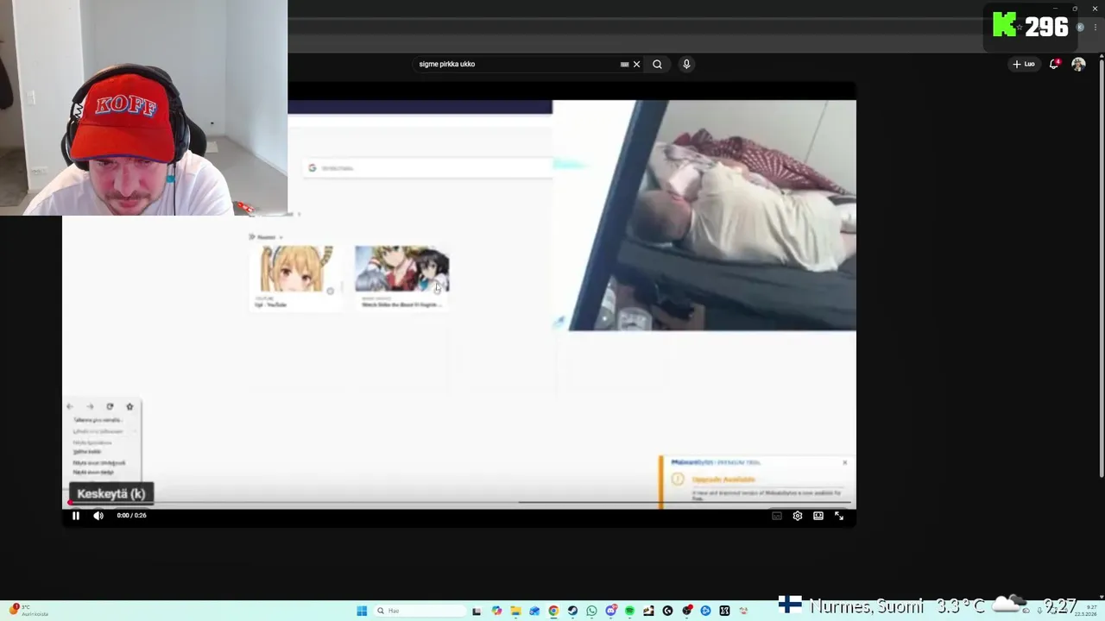Click the Upgrade Available text in the popup
The image size is (1105, 621).
[723, 480]
